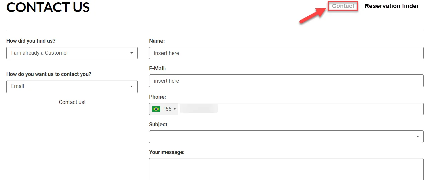The width and height of the screenshot is (431, 180).
Task: Click the Brazil flag icon
Action: [x=156, y=109]
